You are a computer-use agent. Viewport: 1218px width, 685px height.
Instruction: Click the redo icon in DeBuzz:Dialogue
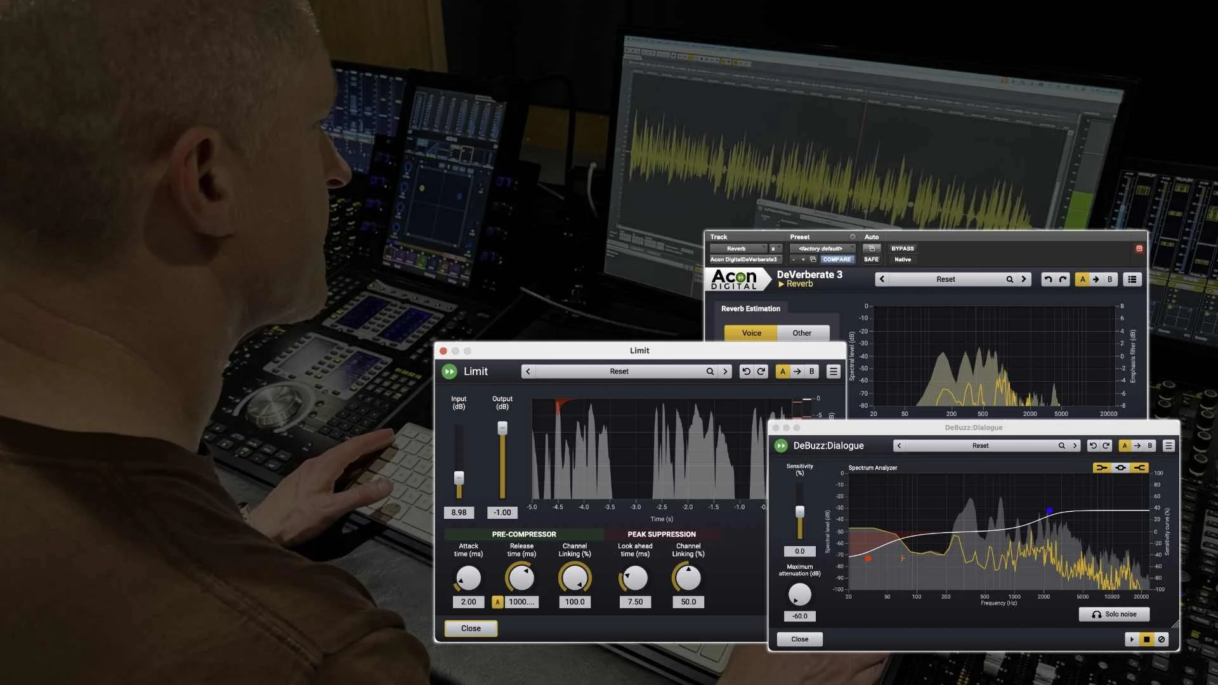pyautogui.click(x=1106, y=446)
